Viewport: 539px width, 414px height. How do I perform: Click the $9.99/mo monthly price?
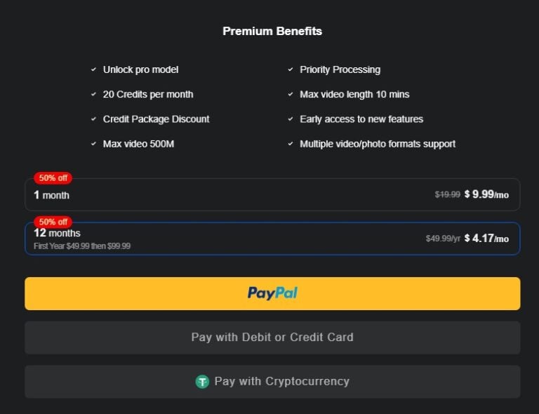click(x=486, y=194)
